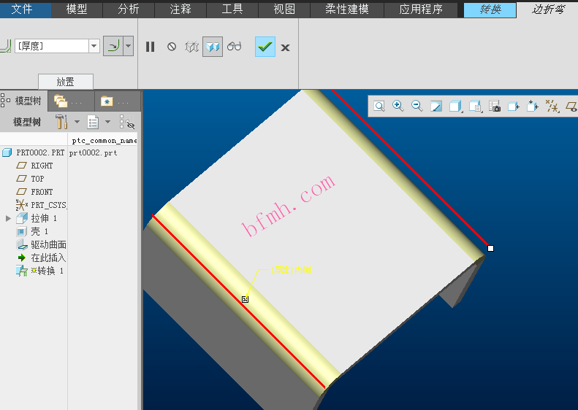
Task: Open dropdown next to tree list icon
Action: (107, 122)
